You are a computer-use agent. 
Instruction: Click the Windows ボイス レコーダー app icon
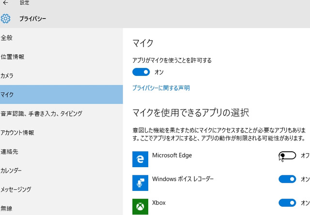point(140,183)
